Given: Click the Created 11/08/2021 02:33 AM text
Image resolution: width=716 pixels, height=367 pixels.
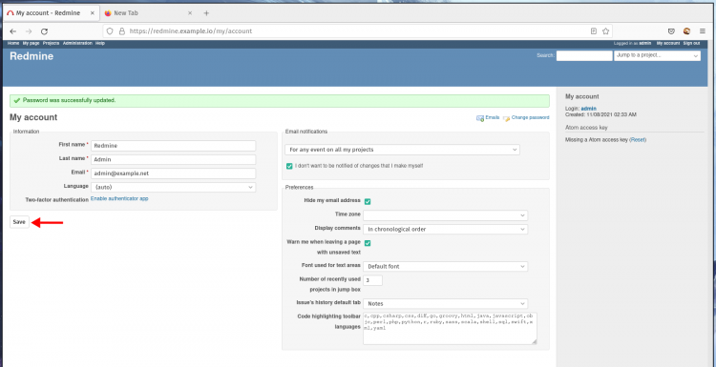Looking at the screenshot, I should (x=600, y=114).
